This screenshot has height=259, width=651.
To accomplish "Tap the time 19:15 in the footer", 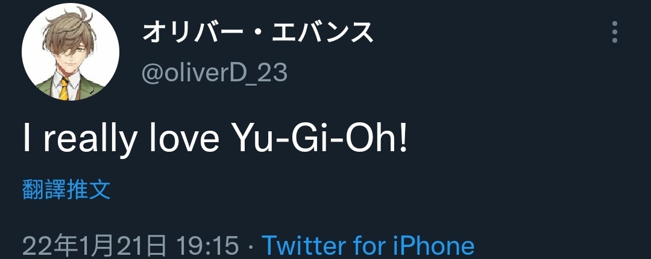I will point(207,246).
